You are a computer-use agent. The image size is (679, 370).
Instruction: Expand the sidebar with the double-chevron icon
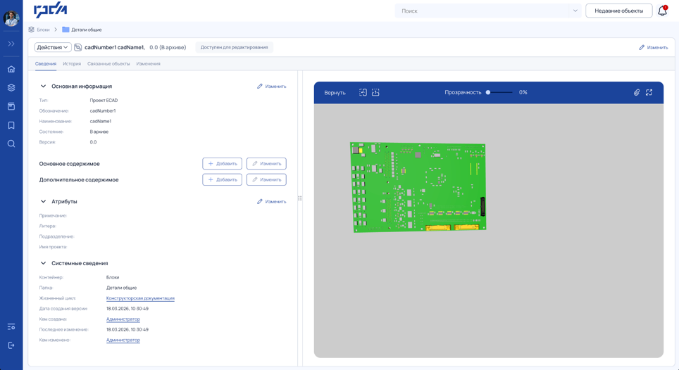click(11, 44)
